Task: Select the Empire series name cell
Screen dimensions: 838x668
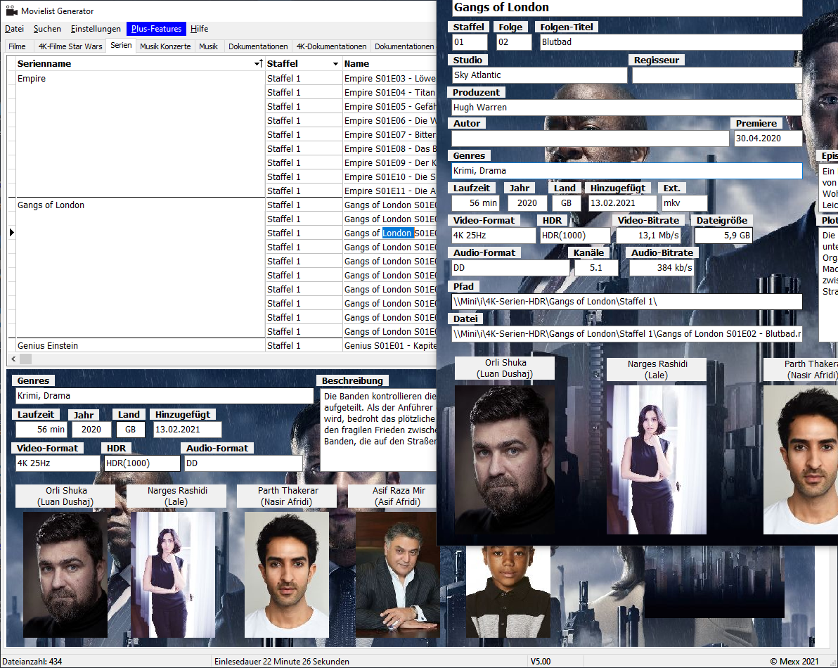Action: pos(140,79)
